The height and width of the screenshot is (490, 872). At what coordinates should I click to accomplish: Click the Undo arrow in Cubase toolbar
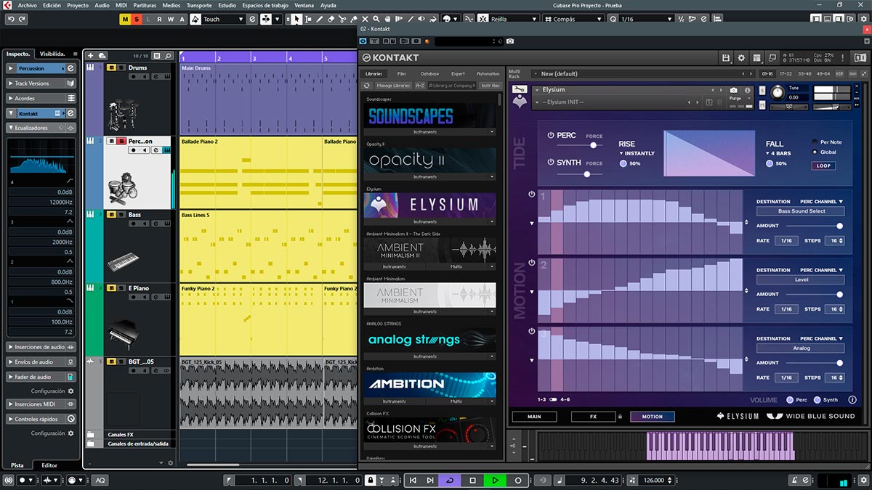coord(11,19)
